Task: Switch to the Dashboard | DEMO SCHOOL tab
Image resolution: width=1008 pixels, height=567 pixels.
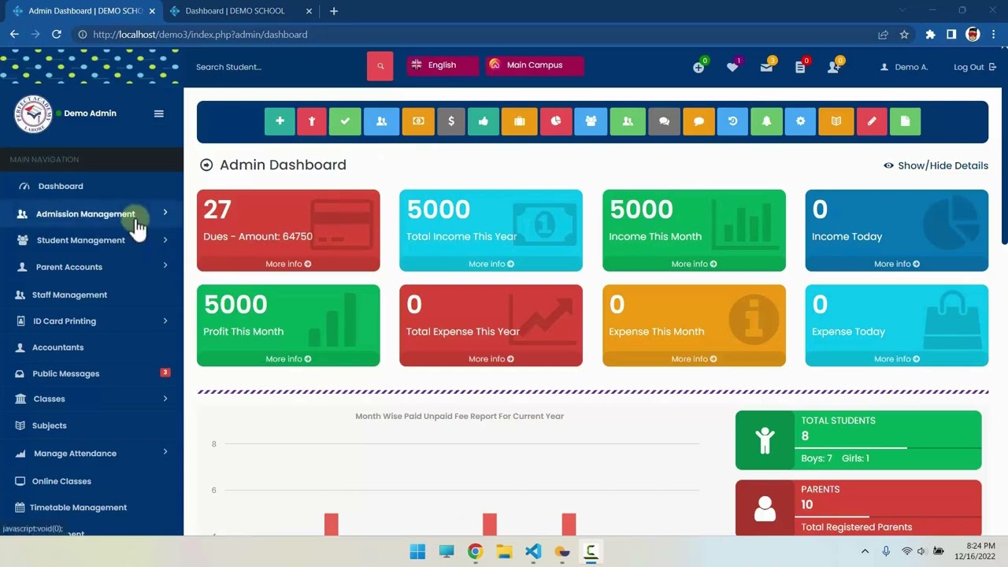Action: (235, 11)
